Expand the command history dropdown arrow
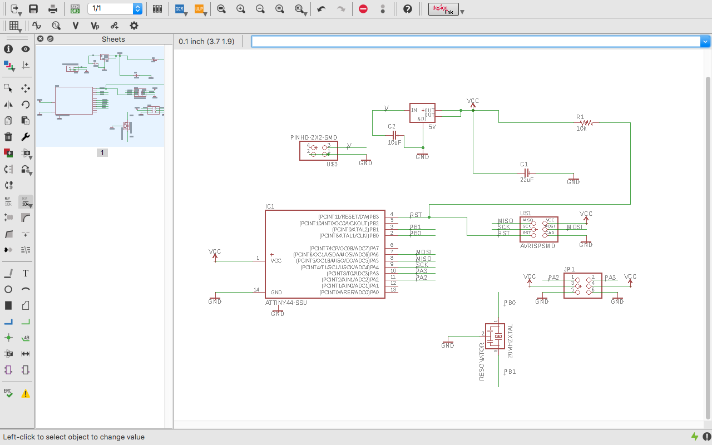This screenshot has width=712, height=445. click(x=705, y=42)
